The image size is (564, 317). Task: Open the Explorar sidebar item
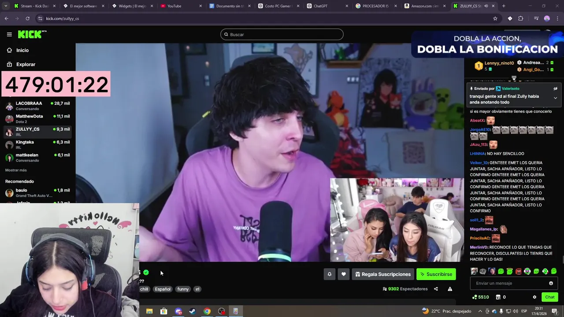[21, 64]
